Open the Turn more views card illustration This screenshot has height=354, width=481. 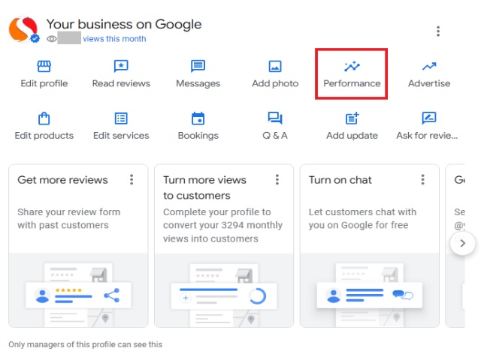pos(224,290)
